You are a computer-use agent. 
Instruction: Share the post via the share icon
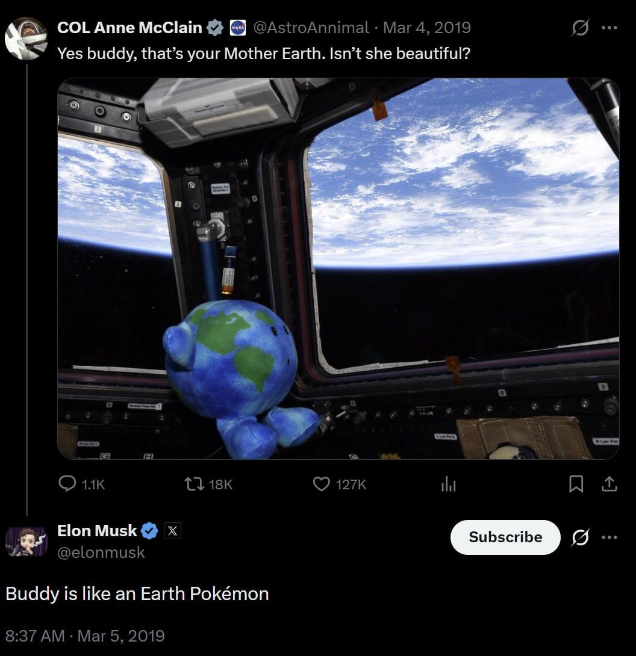tap(609, 484)
